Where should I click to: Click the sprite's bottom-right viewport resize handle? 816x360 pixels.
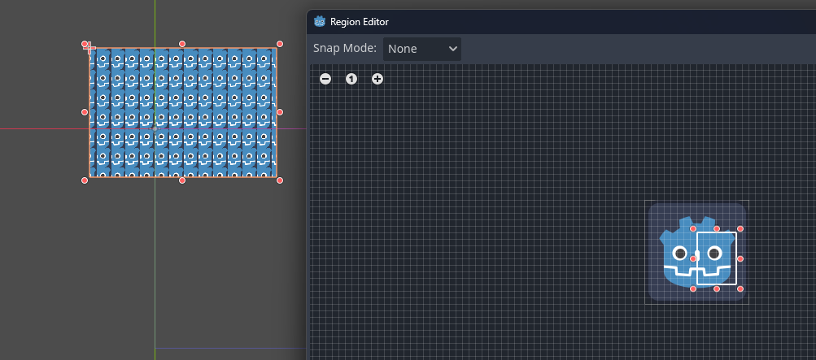280,180
